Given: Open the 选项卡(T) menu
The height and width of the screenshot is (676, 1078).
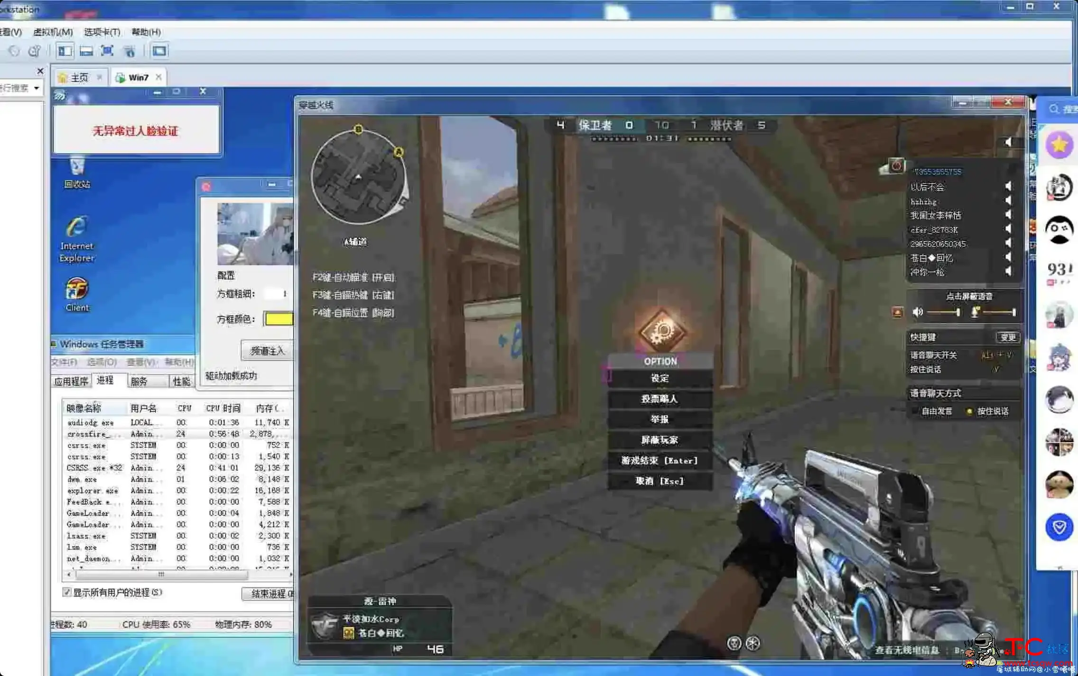Looking at the screenshot, I should click(x=102, y=32).
